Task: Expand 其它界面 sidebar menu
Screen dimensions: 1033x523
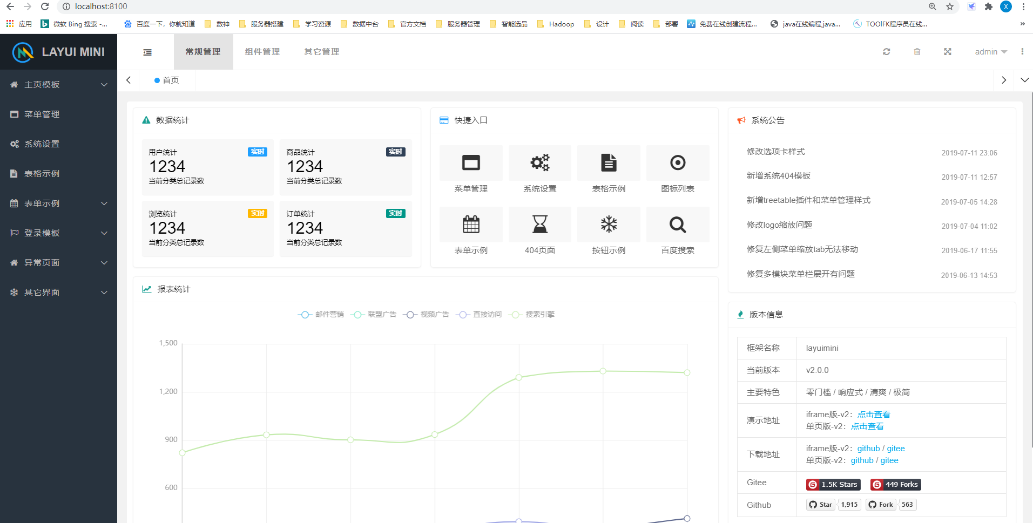Action: 58,293
